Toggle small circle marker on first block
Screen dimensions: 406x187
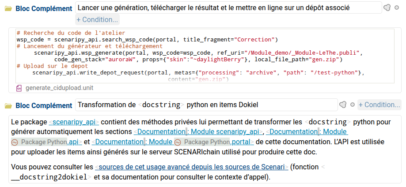point(397,8)
